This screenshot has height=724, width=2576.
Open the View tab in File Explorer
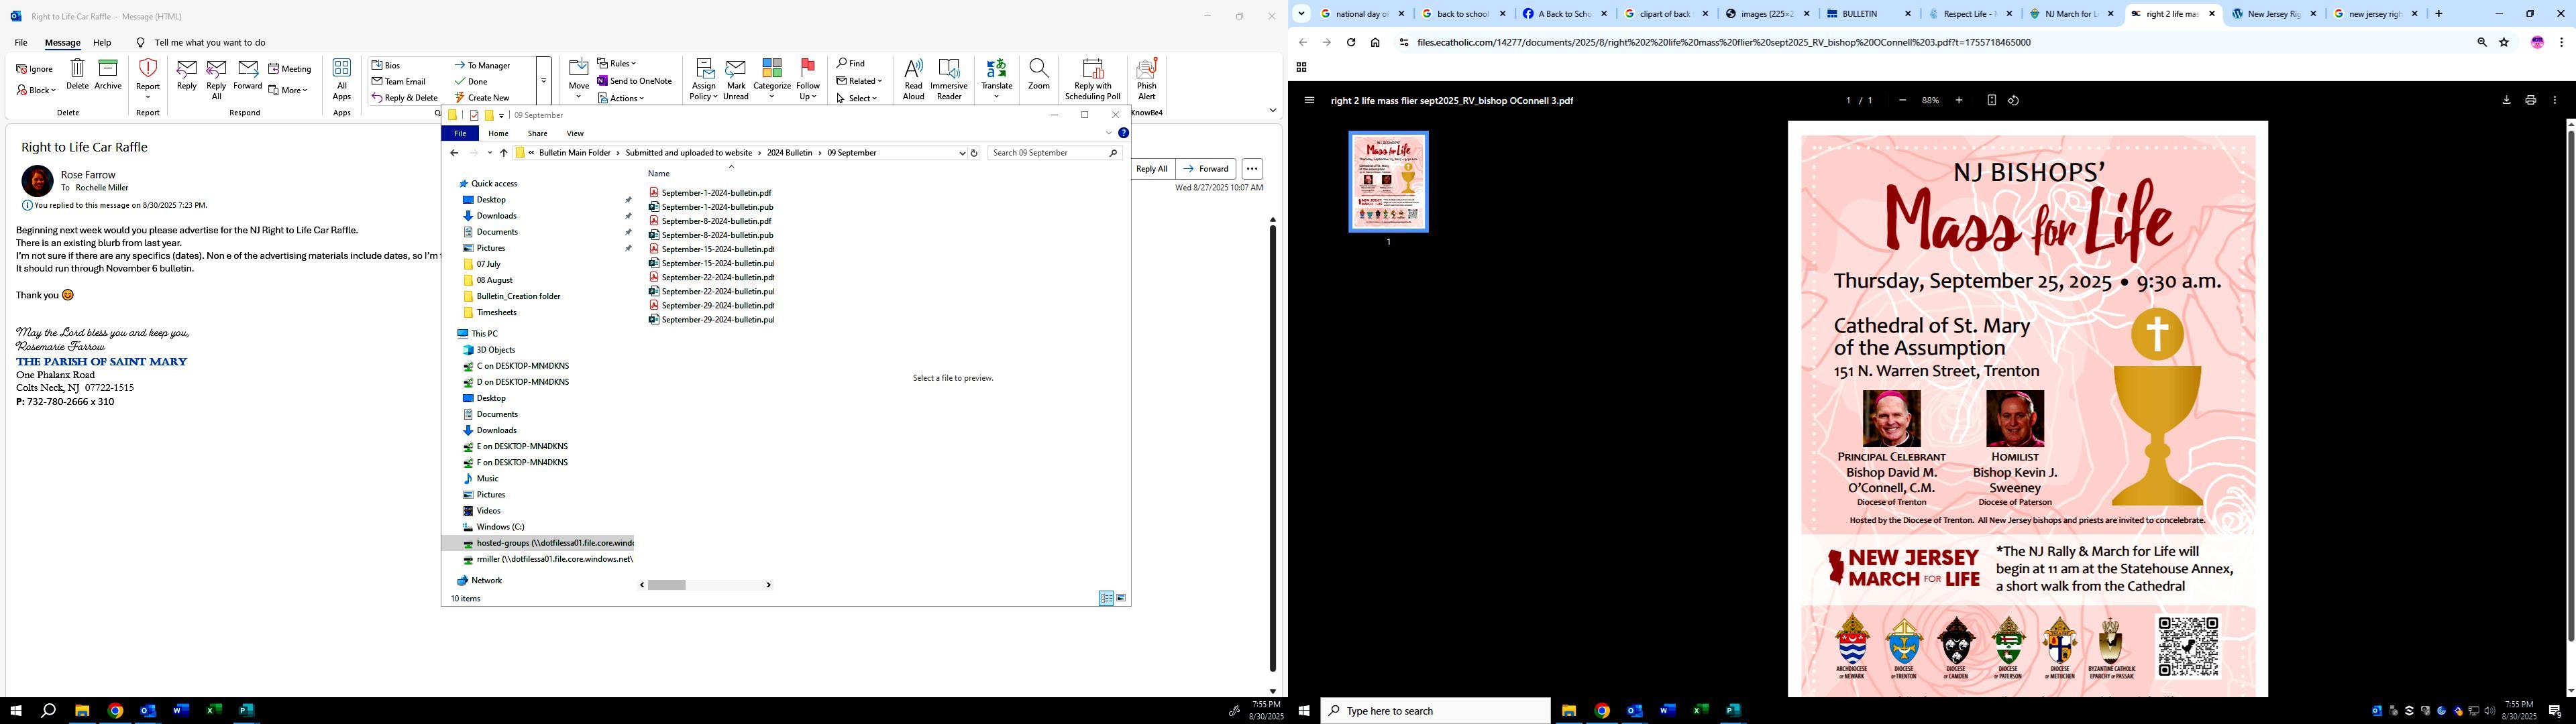click(575, 133)
